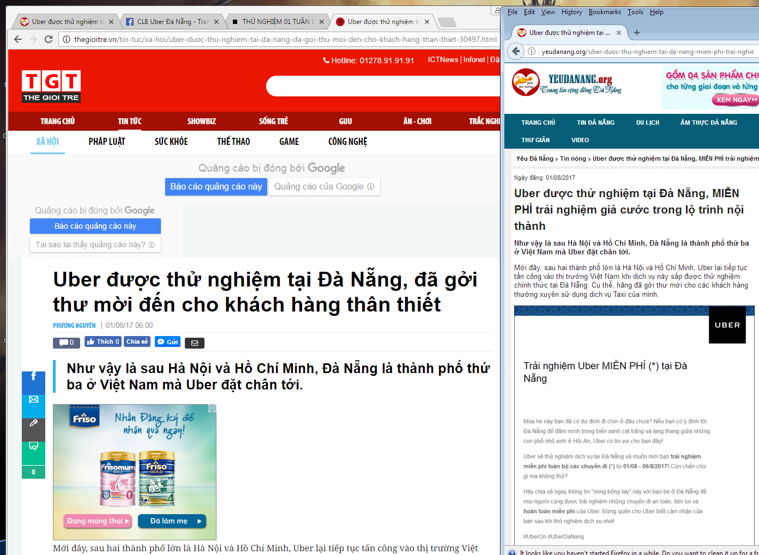
Task: Open GUU on TGT menu
Action: coord(346,121)
